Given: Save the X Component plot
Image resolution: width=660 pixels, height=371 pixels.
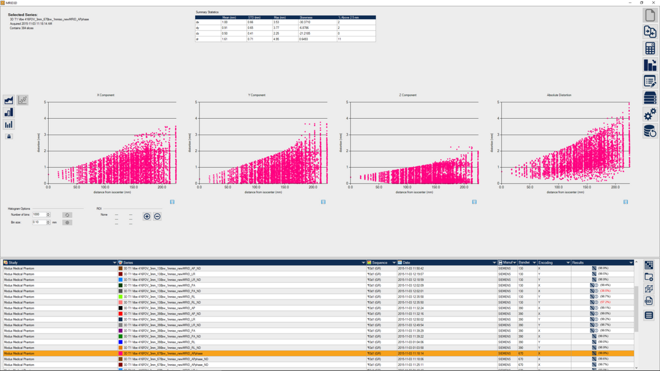Looking at the screenshot, I should coord(172,202).
